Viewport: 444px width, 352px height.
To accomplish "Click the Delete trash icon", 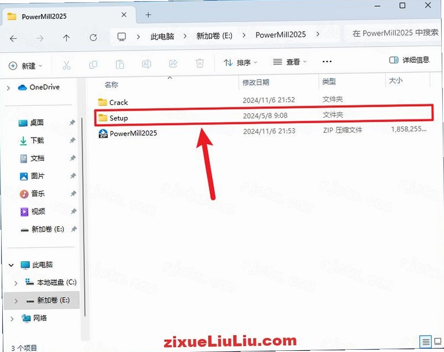I will pos(200,63).
